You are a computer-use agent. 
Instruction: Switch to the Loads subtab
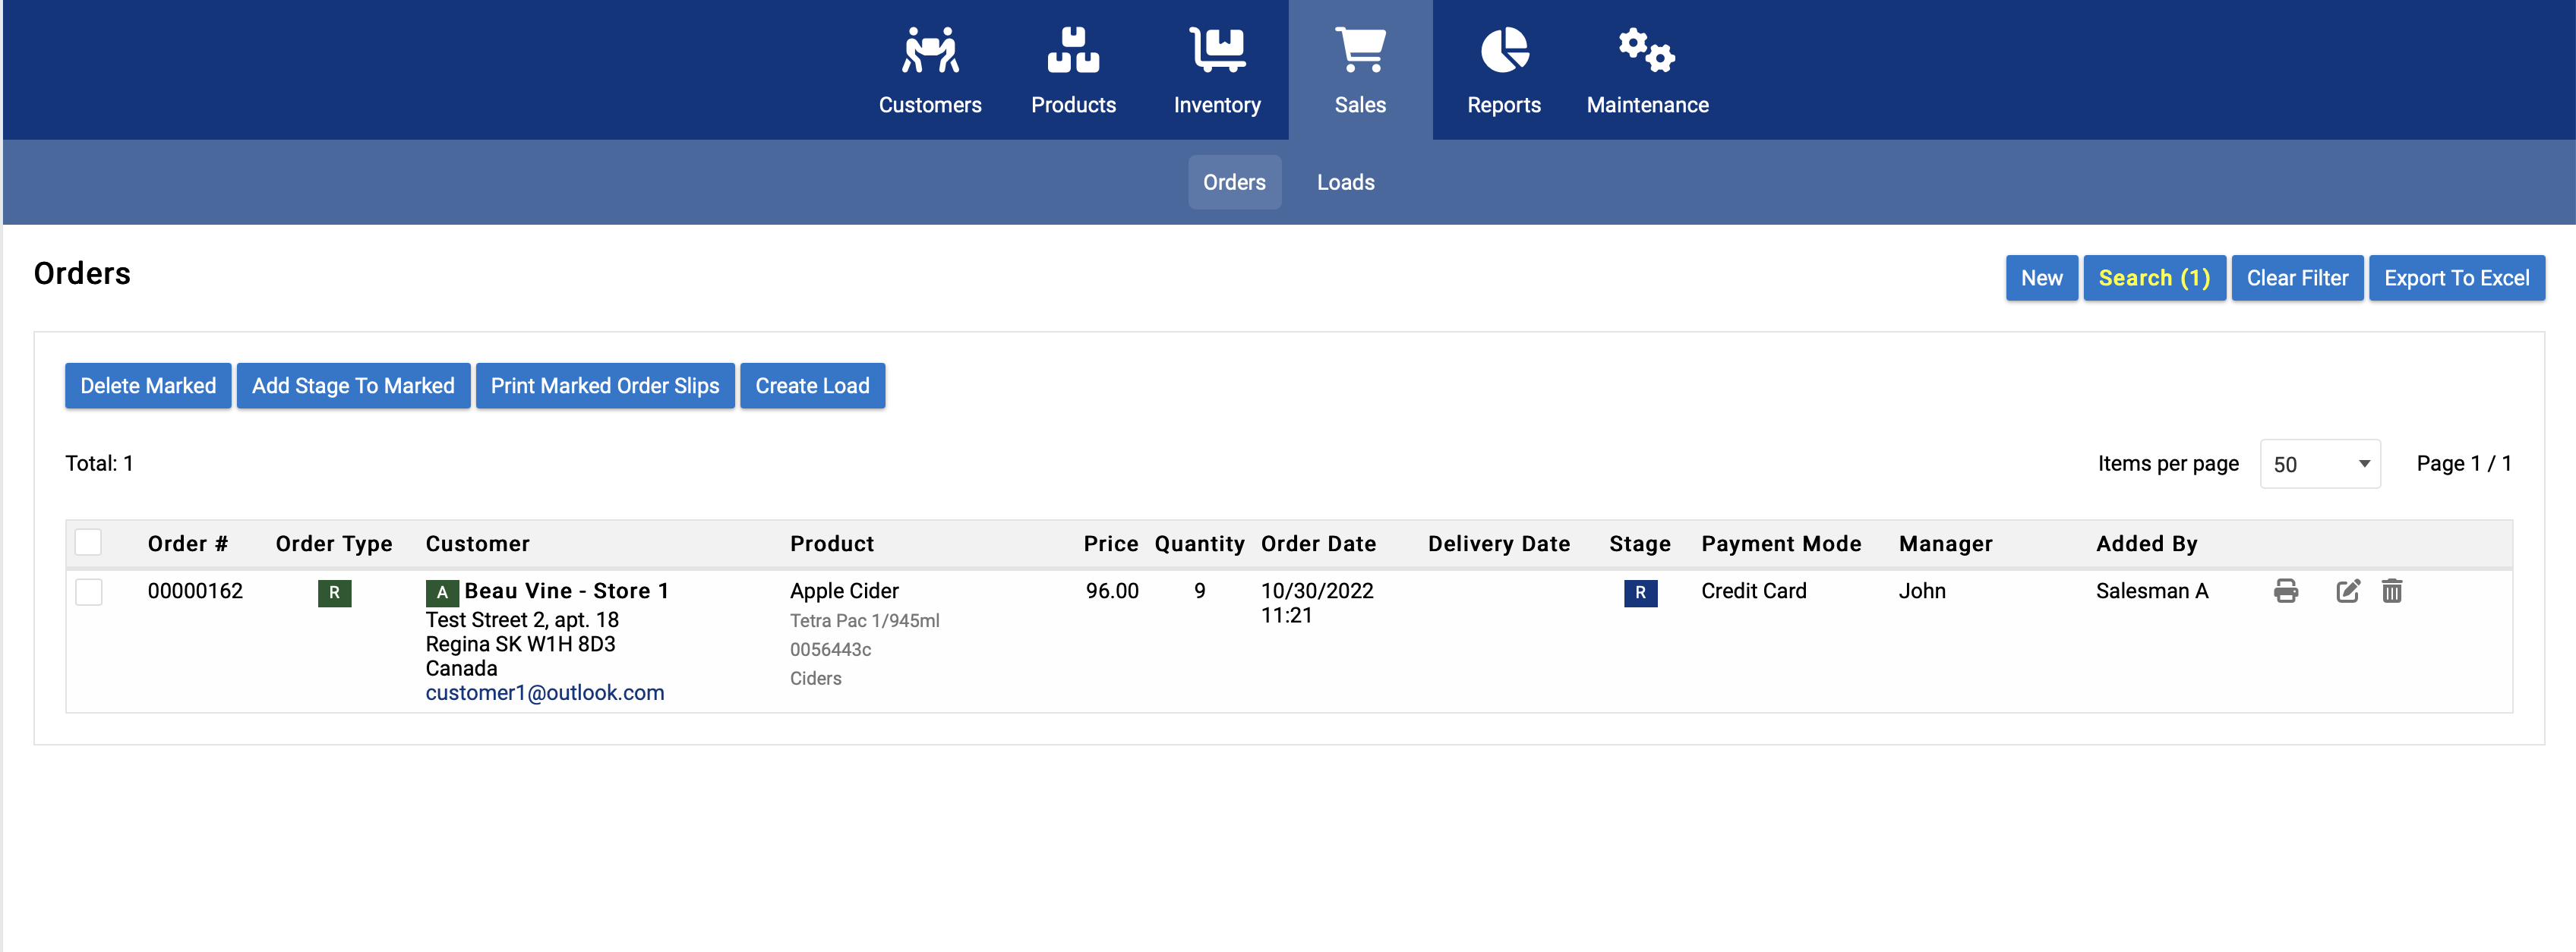[1345, 182]
